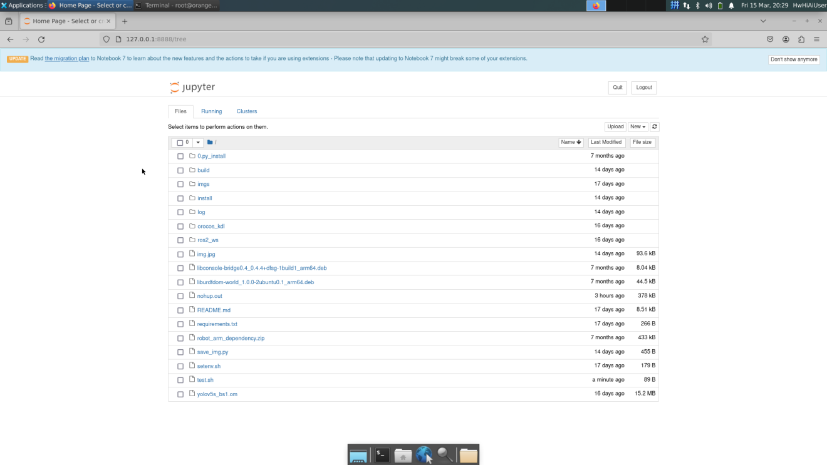Toggle the select-all files checkbox
Image resolution: width=827 pixels, height=465 pixels.
(180, 143)
